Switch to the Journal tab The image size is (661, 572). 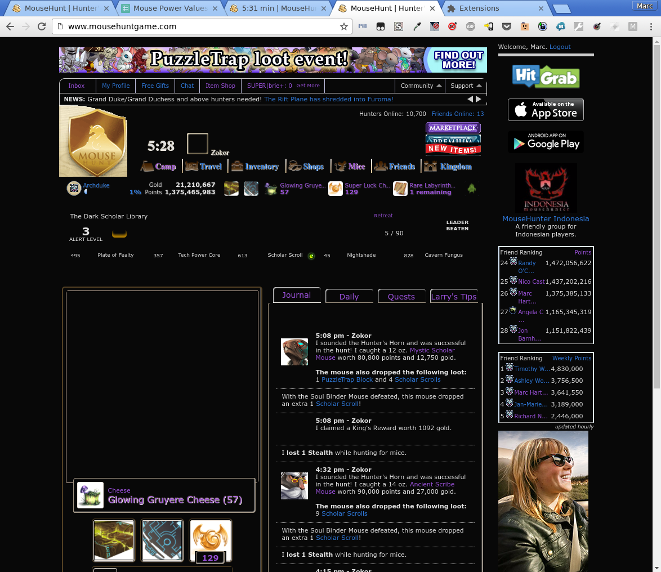tap(297, 295)
